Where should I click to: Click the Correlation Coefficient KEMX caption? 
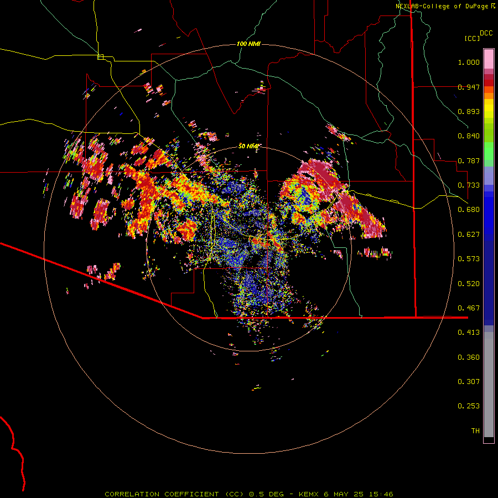click(249, 494)
